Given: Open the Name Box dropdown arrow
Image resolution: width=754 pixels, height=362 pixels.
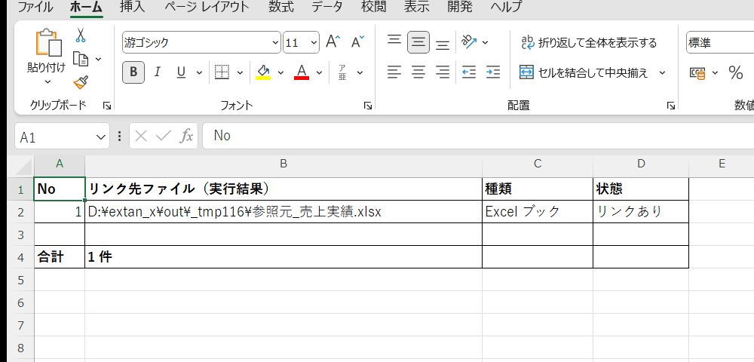Looking at the screenshot, I should tap(100, 137).
